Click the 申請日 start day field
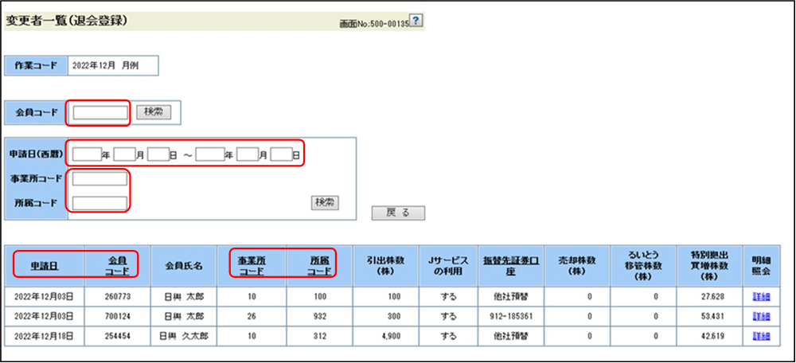 point(158,154)
